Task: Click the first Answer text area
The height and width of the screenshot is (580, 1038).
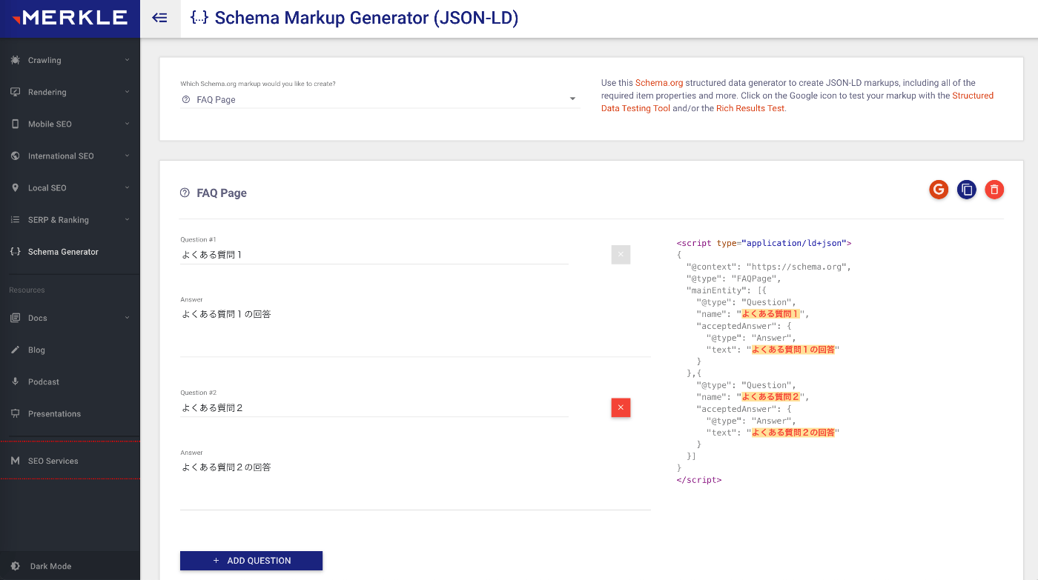Action: 415,331
